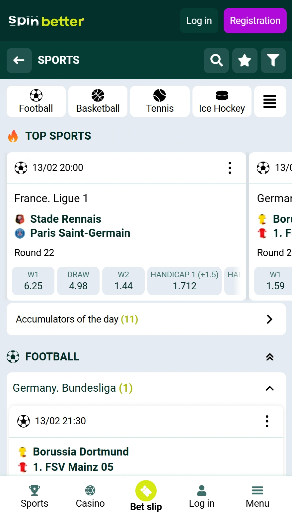The width and height of the screenshot is (292, 520).
Task: Select the Ice Hockey sport tab
Action: [222, 101]
